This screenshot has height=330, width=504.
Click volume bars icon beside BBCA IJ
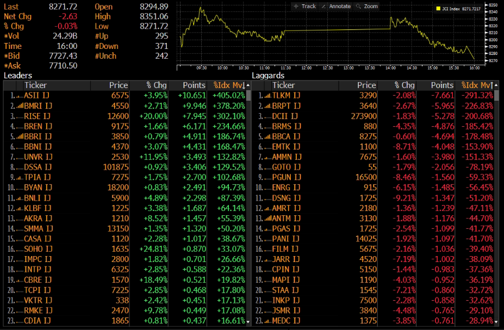click(x=267, y=136)
